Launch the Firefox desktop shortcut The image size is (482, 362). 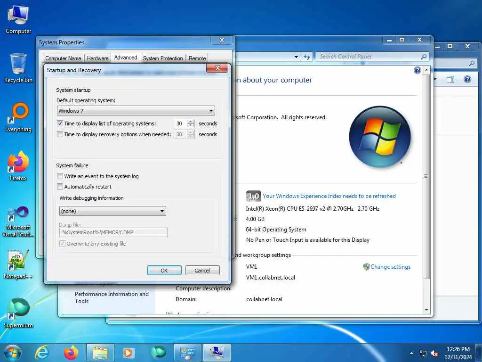(18, 166)
